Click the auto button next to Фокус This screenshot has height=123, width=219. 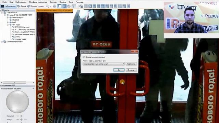tap(26, 120)
